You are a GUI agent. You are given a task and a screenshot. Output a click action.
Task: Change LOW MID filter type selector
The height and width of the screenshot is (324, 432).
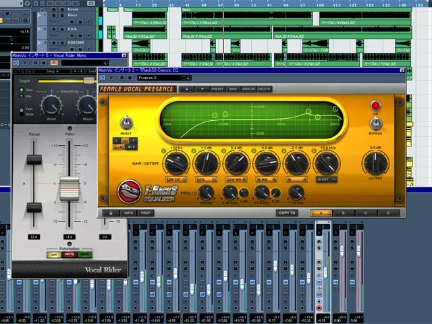coord(236,180)
